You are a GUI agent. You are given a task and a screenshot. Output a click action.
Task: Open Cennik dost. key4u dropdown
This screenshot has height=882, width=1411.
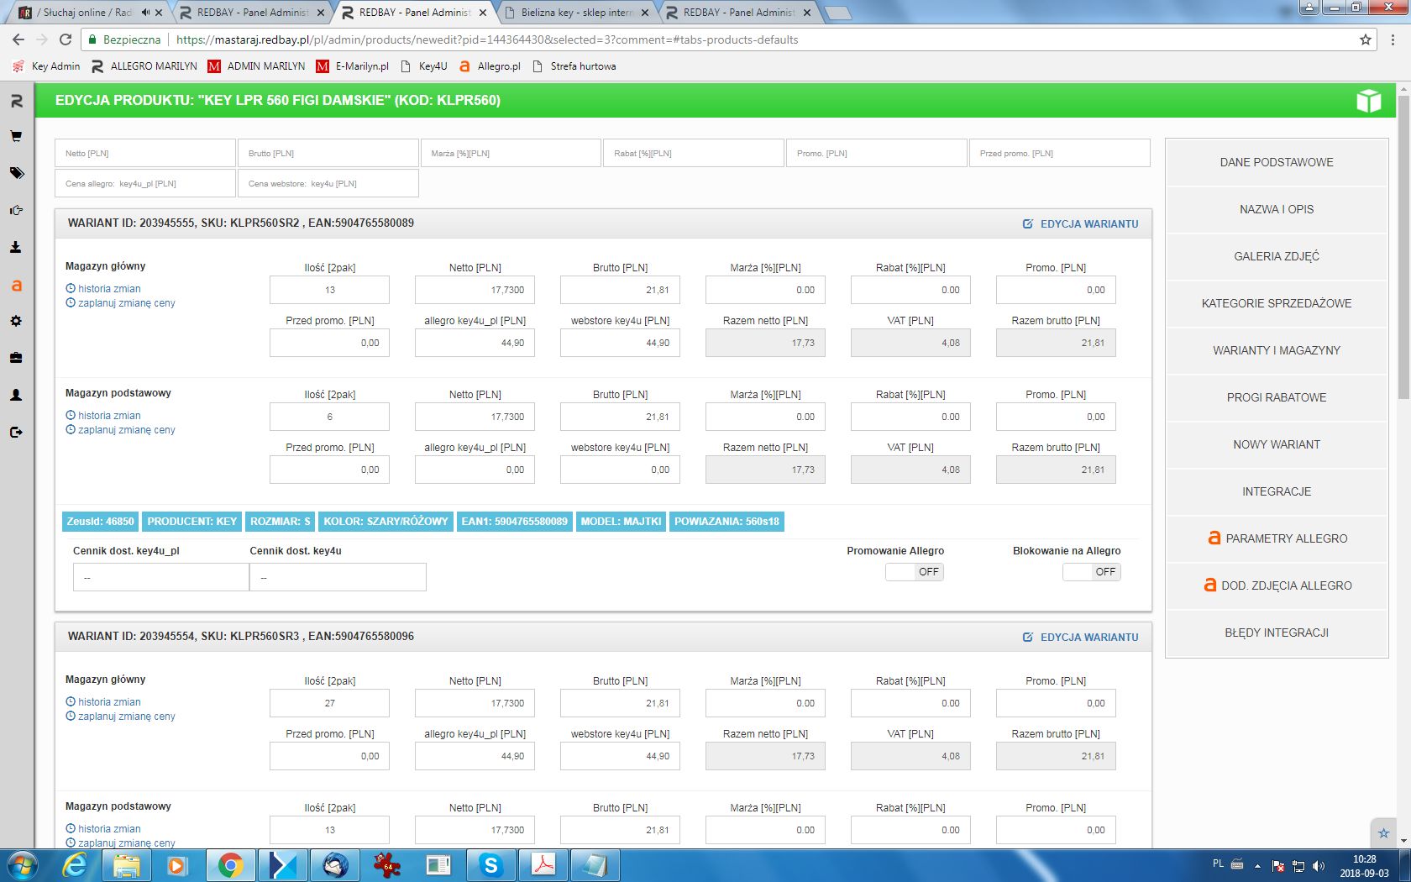click(338, 577)
